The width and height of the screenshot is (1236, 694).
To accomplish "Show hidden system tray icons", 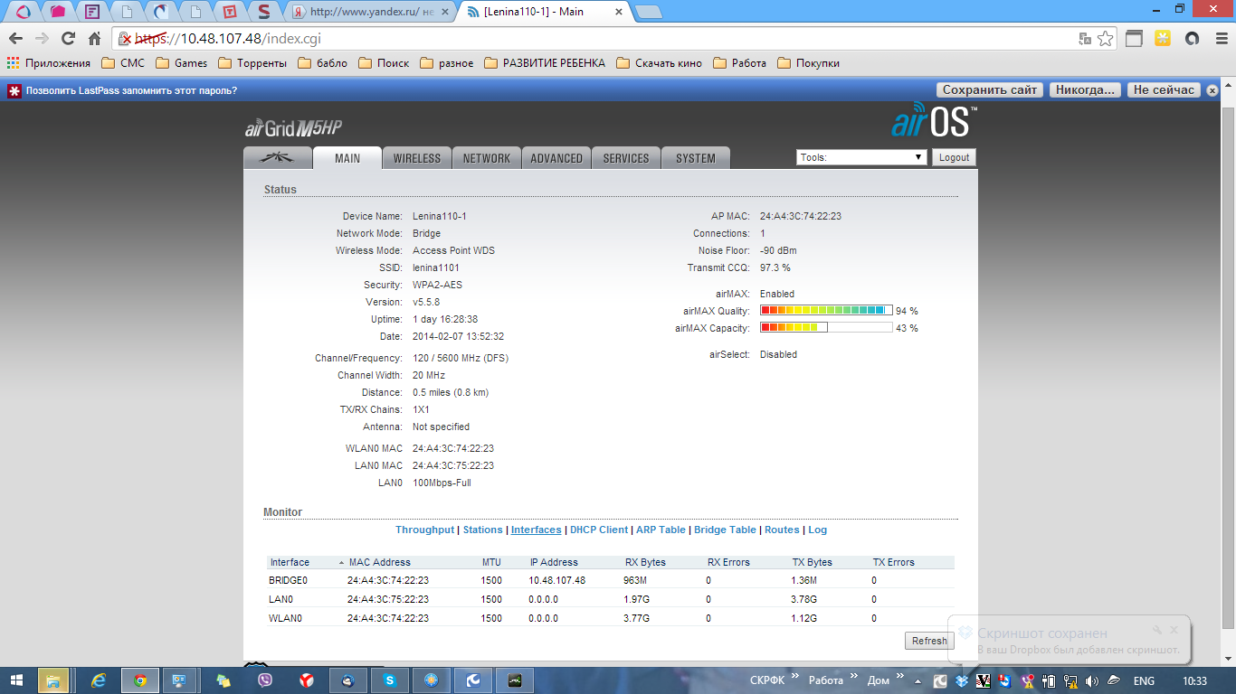I will pyautogui.click(x=918, y=681).
